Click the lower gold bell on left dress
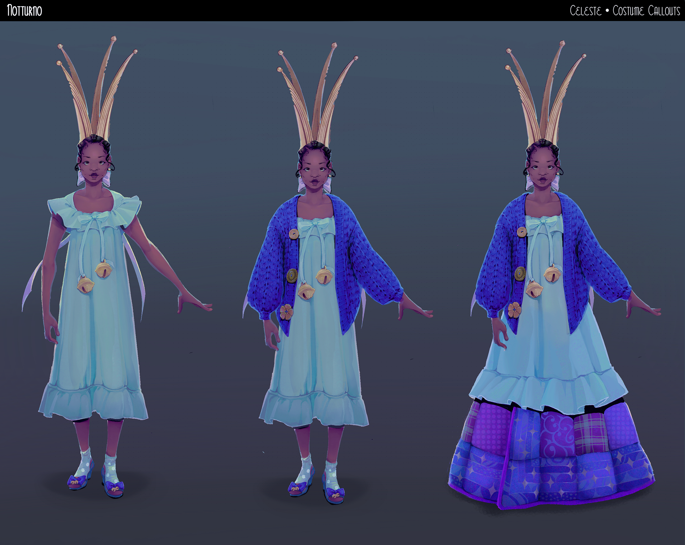This screenshot has height=545, width=685. tap(86, 285)
